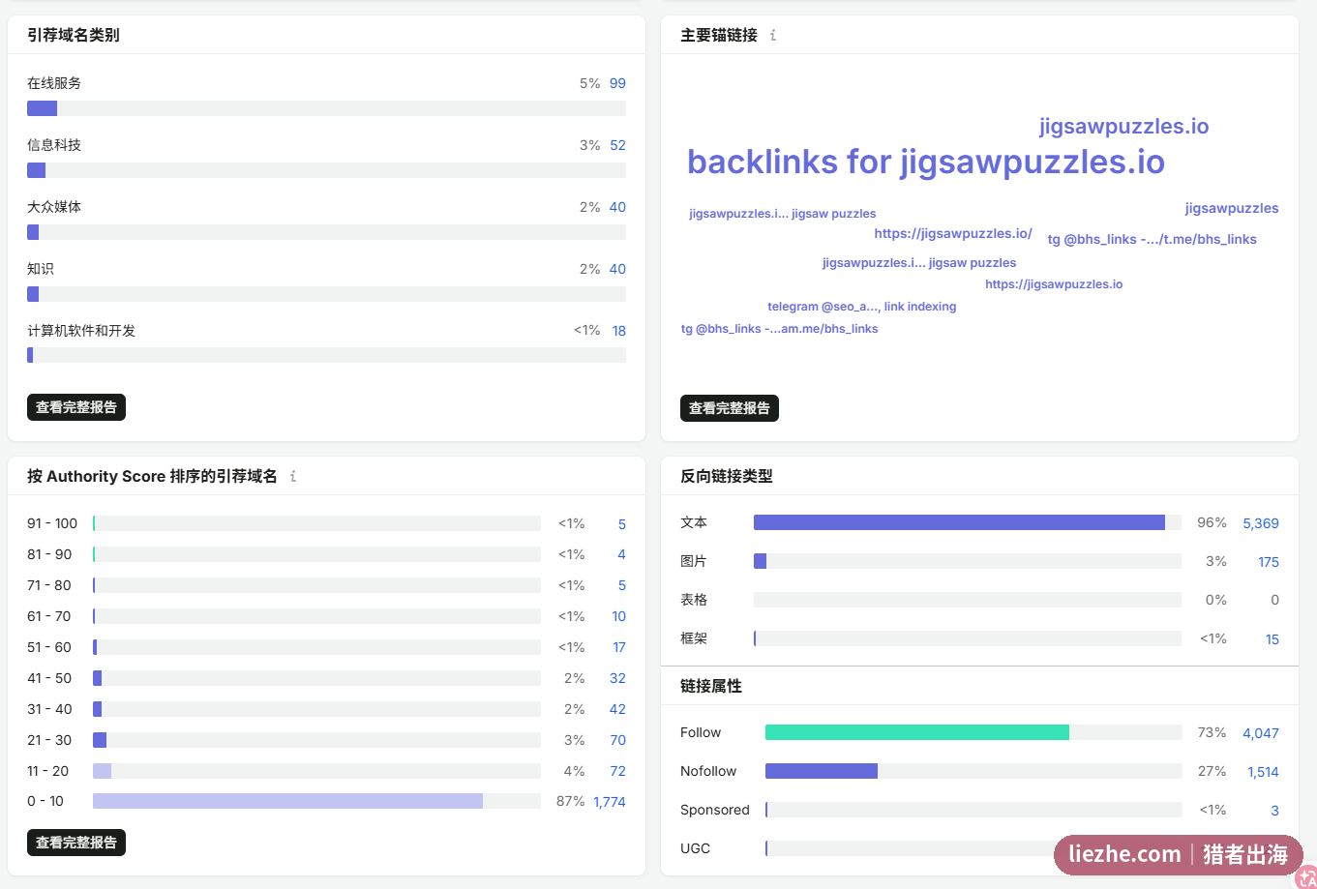Open 175 image backlinks count
The height and width of the screenshot is (889, 1317).
[x=1269, y=562]
